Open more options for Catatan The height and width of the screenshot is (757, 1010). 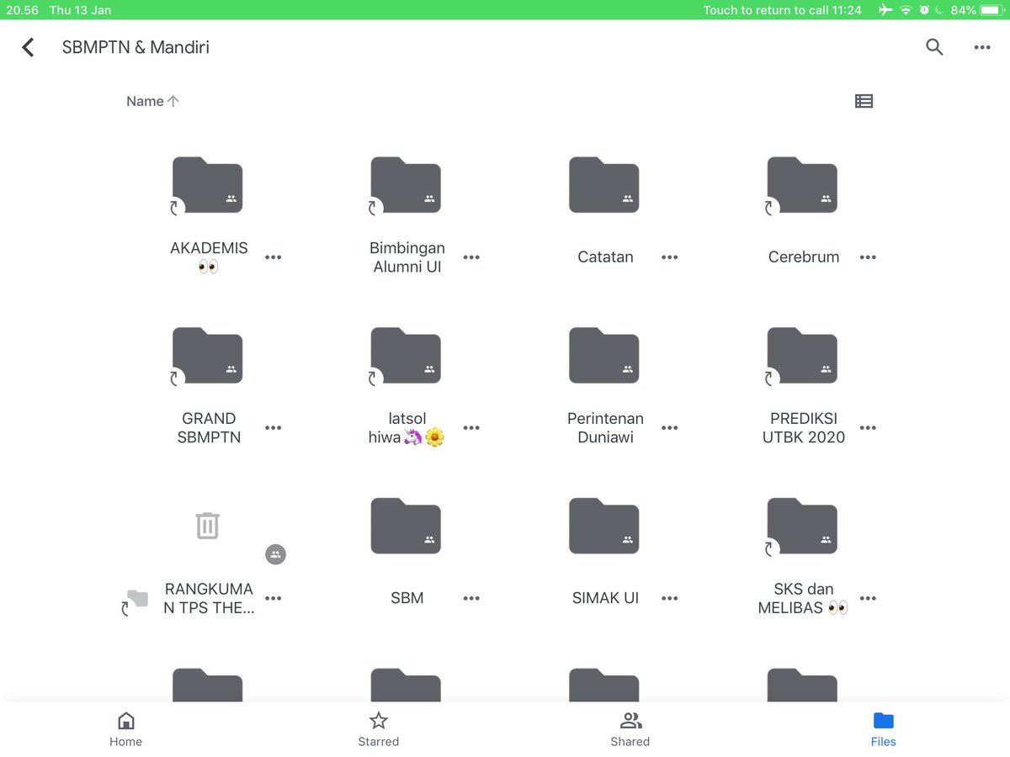tap(670, 257)
